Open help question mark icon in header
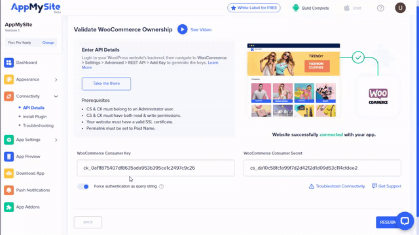Image resolution: width=419 pixels, height=235 pixels. click(x=380, y=8)
